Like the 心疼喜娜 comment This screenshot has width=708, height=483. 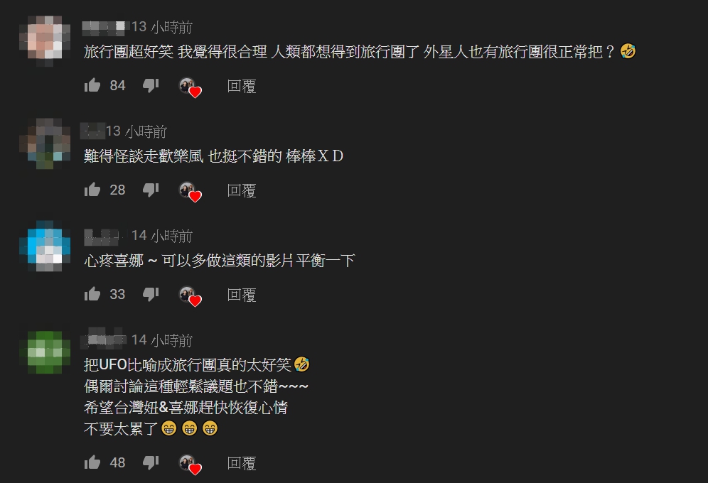click(92, 294)
